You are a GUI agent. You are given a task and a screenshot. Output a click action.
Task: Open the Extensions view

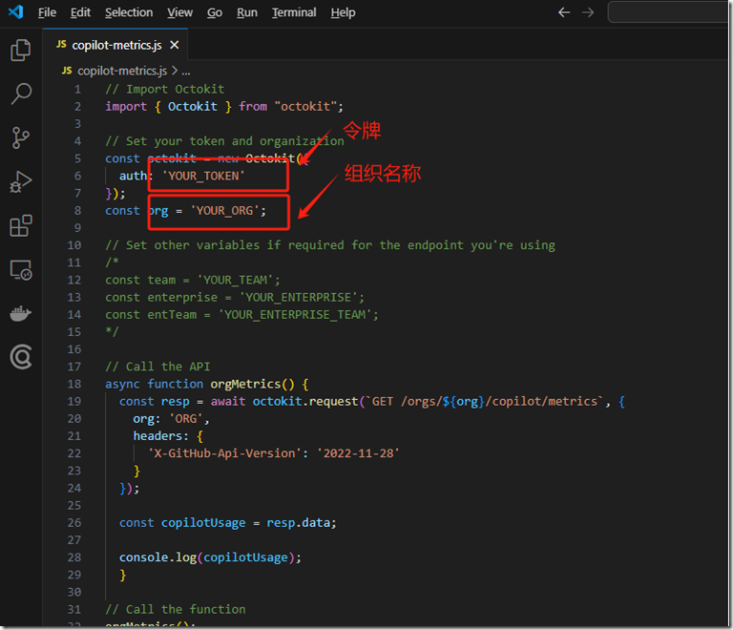click(x=21, y=225)
